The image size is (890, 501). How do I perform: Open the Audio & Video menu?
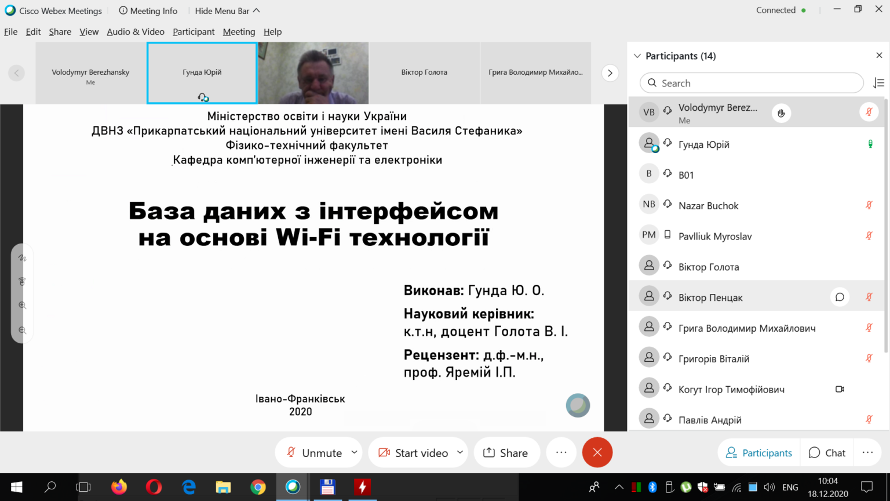[x=136, y=32]
